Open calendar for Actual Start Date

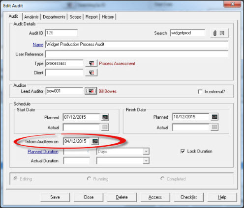[105, 127]
